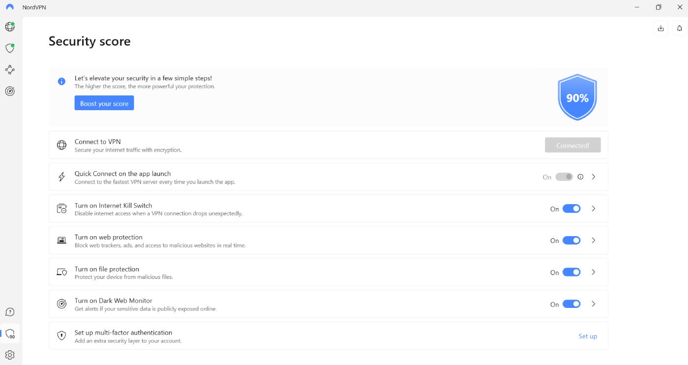Click the Connect to VPN title text
Viewport: 688px width, 365px height.
click(98, 142)
